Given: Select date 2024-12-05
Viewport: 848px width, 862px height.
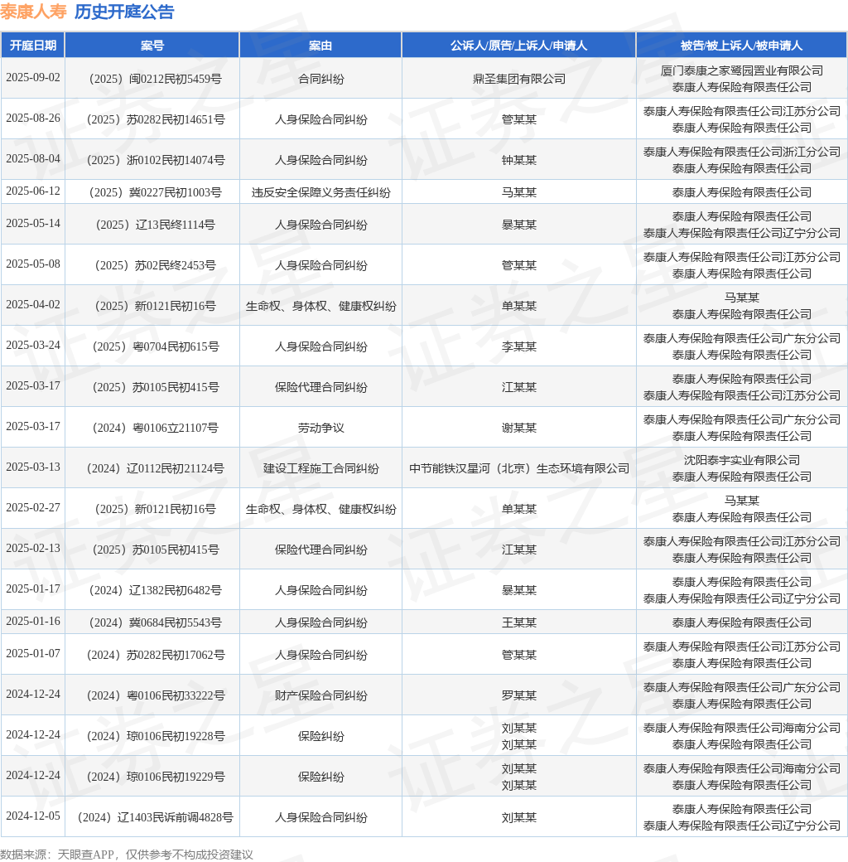Looking at the screenshot, I should 33,817.
